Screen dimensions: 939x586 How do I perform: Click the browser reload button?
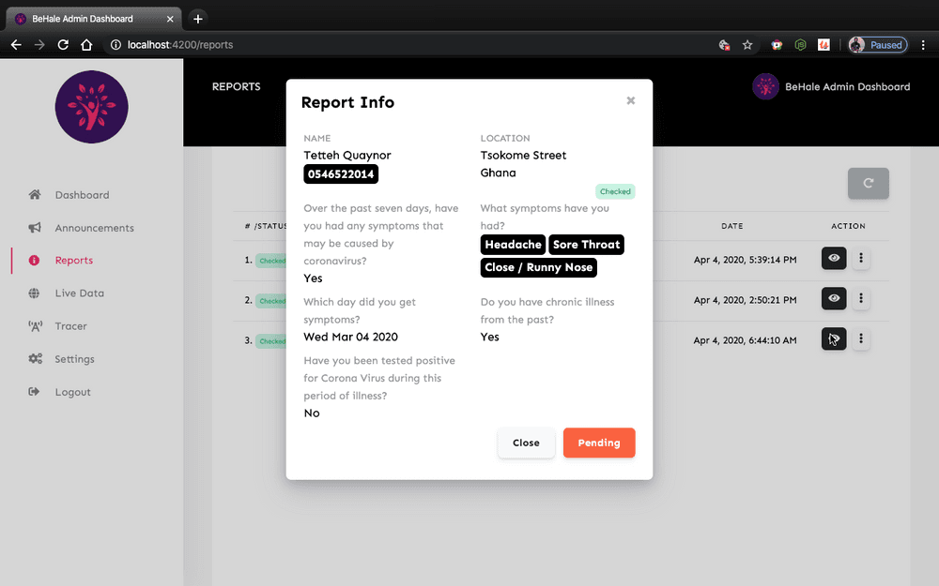(63, 44)
